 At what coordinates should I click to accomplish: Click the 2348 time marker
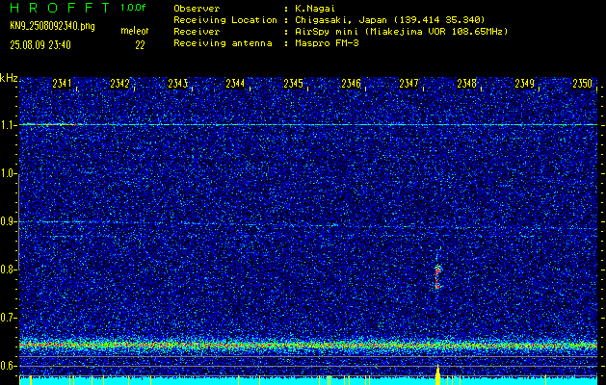pyautogui.click(x=467, y=84)
